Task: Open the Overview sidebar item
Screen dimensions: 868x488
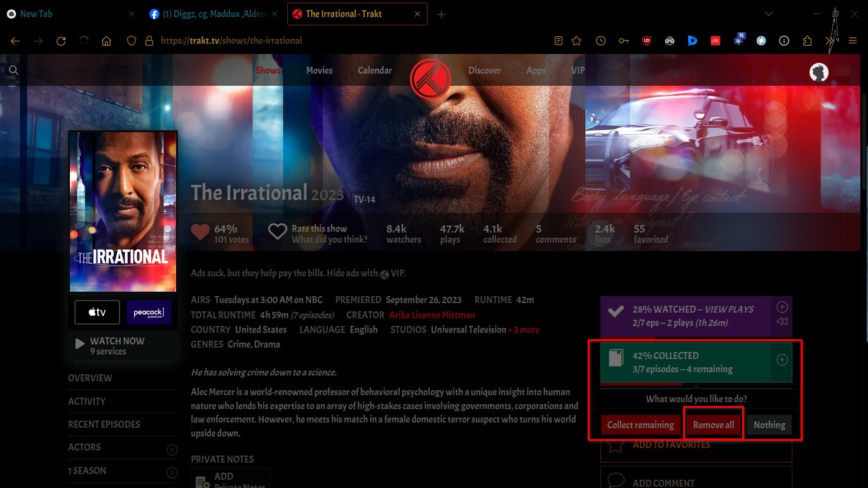Action: click(x=90, y=378)
